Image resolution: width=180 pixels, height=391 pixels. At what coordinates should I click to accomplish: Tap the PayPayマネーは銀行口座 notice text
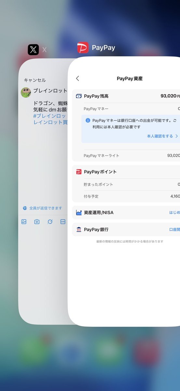pyautogui.click(x=135, y=123)
